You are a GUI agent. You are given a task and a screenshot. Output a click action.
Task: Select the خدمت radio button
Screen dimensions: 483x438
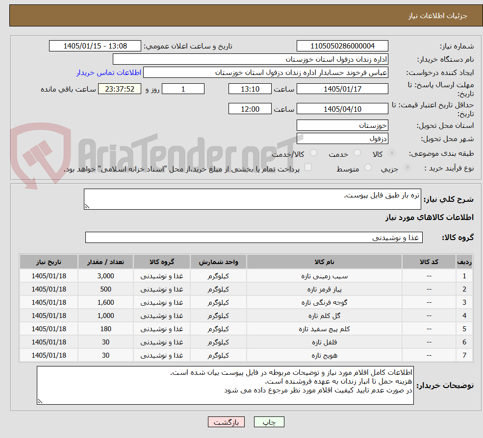357,153
